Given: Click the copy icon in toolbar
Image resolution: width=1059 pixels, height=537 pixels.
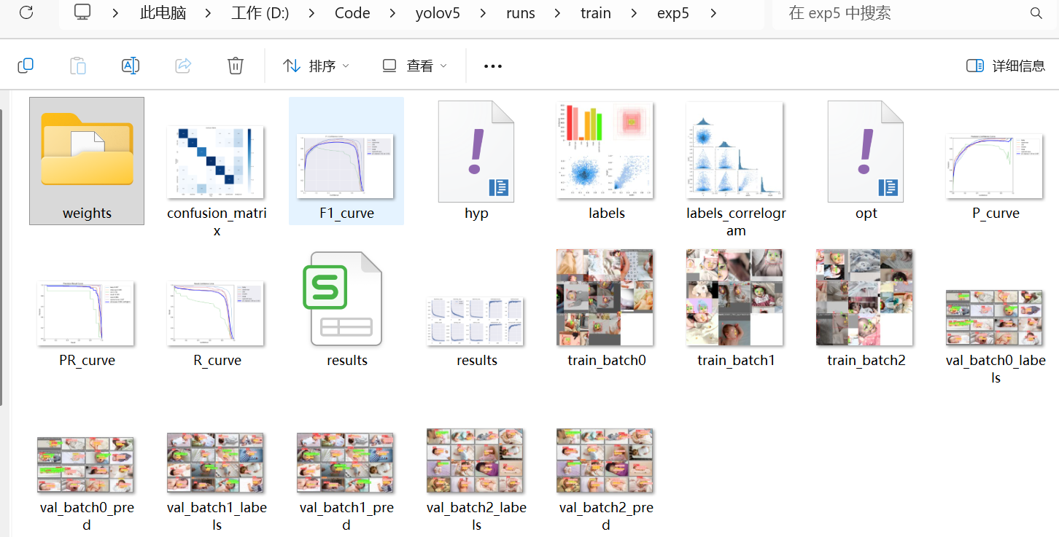Looking at the screenshot, I should 26,66.
